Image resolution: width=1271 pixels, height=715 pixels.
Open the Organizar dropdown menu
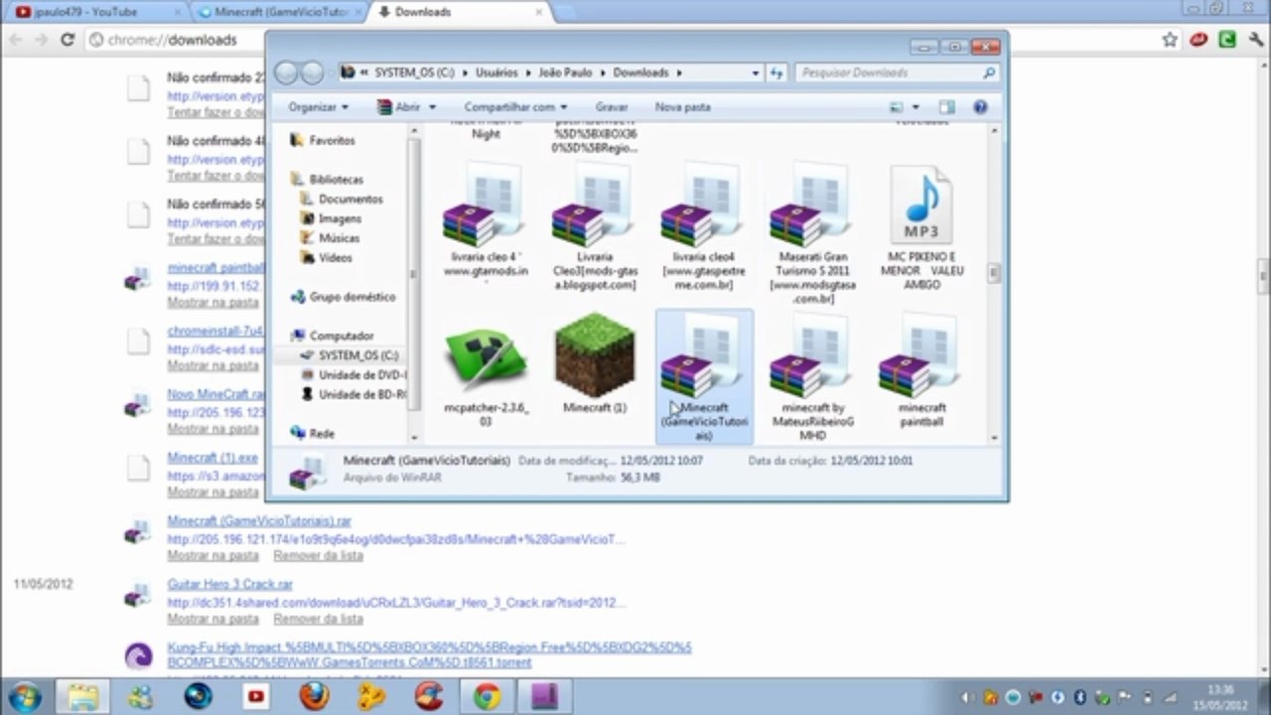(x=318, y=106)
